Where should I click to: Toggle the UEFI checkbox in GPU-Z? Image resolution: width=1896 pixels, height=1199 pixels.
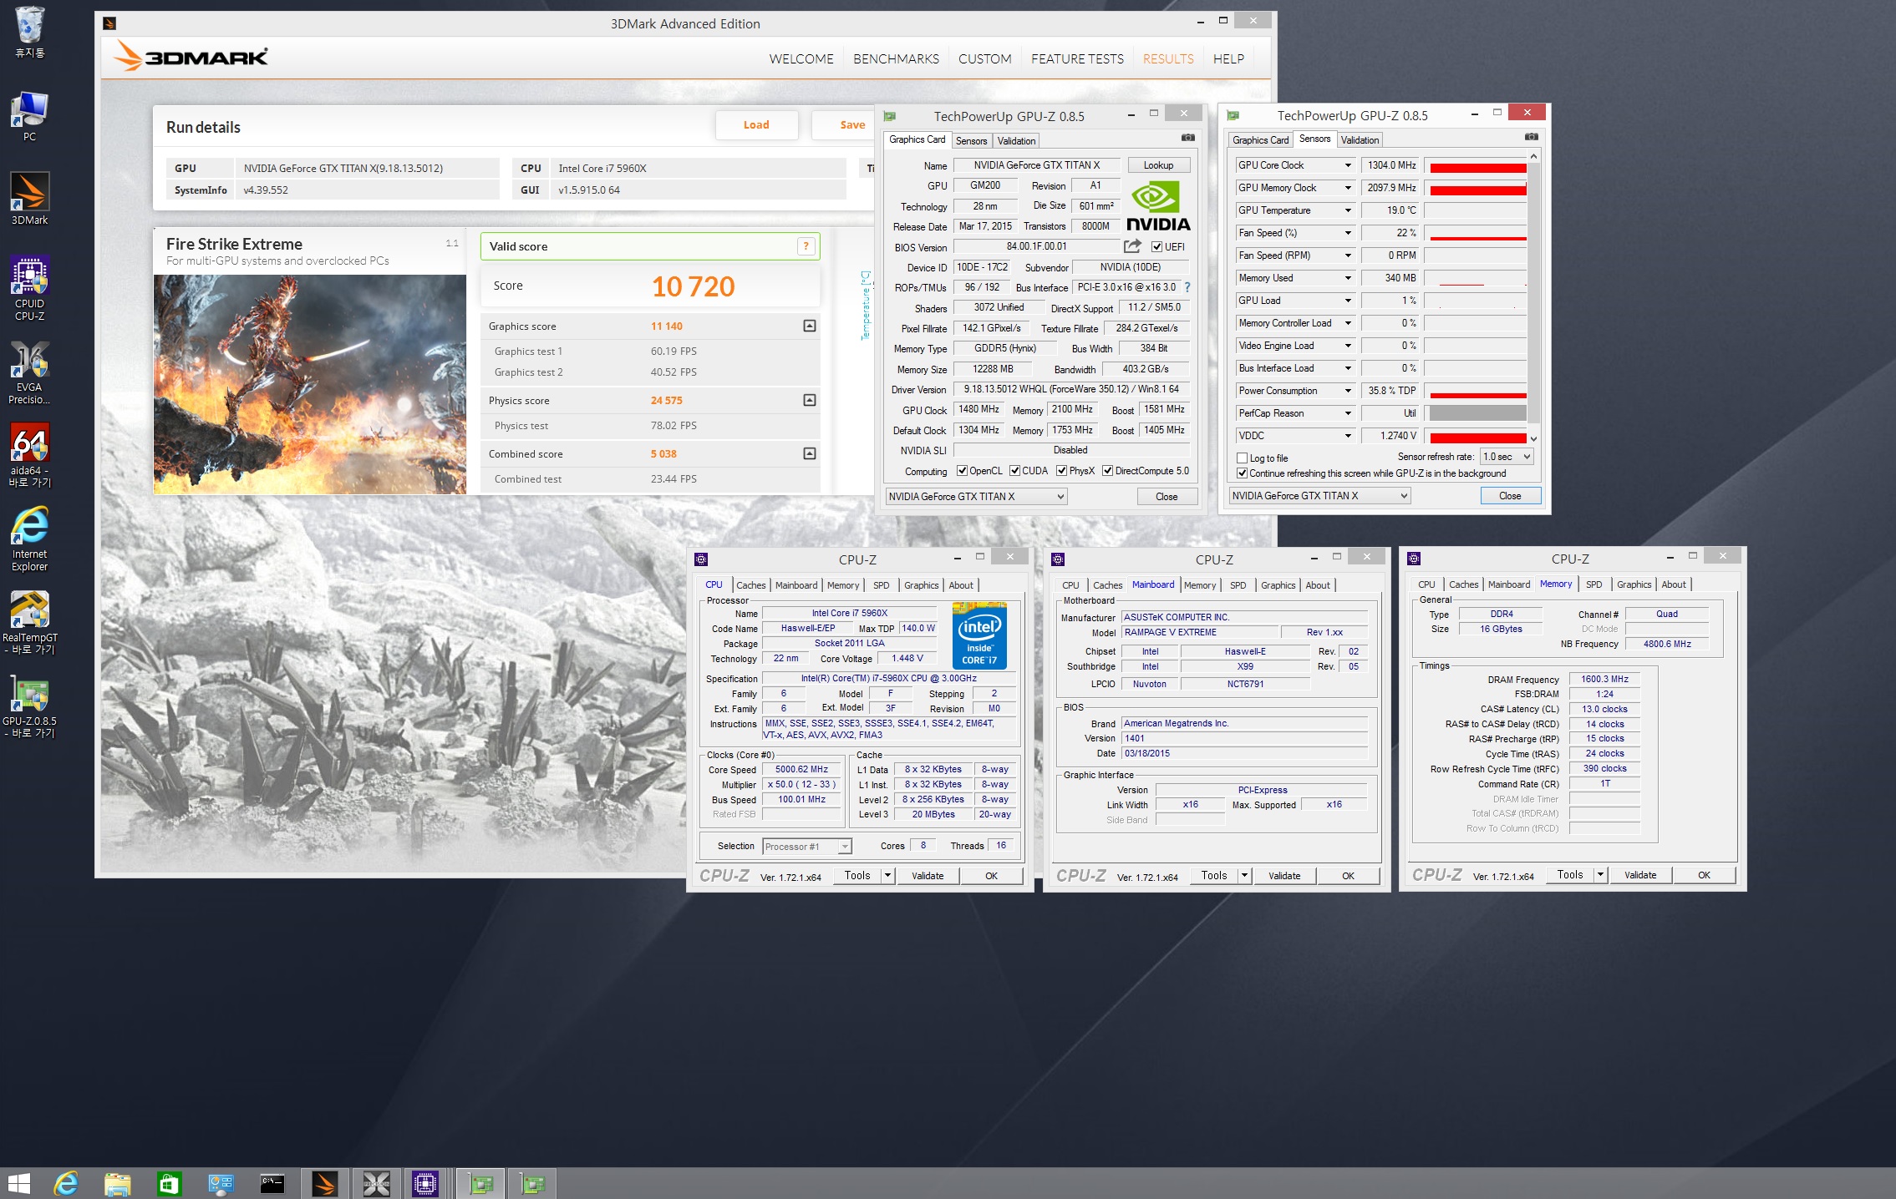pos(1156,247)
